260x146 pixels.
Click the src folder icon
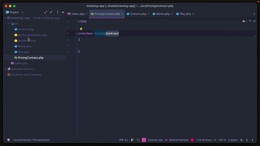coord(13,24)
